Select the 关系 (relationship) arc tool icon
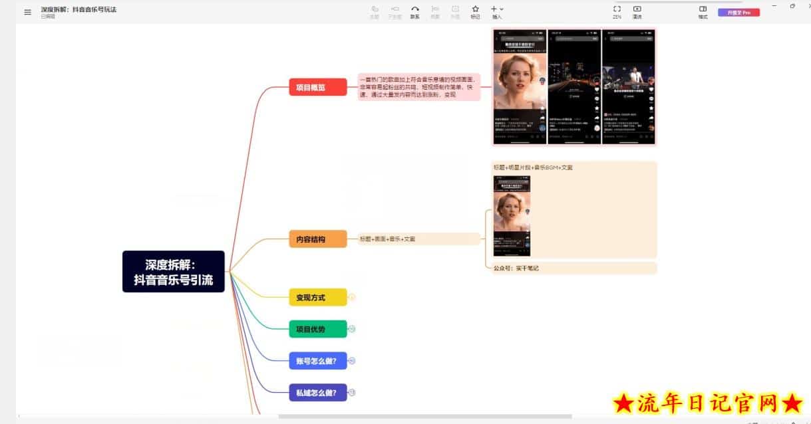This screenshot has width=811, height=424. pyautogui.click(x=414, y=8)
